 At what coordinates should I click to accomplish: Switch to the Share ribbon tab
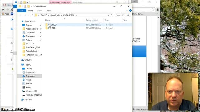(40, 11)
